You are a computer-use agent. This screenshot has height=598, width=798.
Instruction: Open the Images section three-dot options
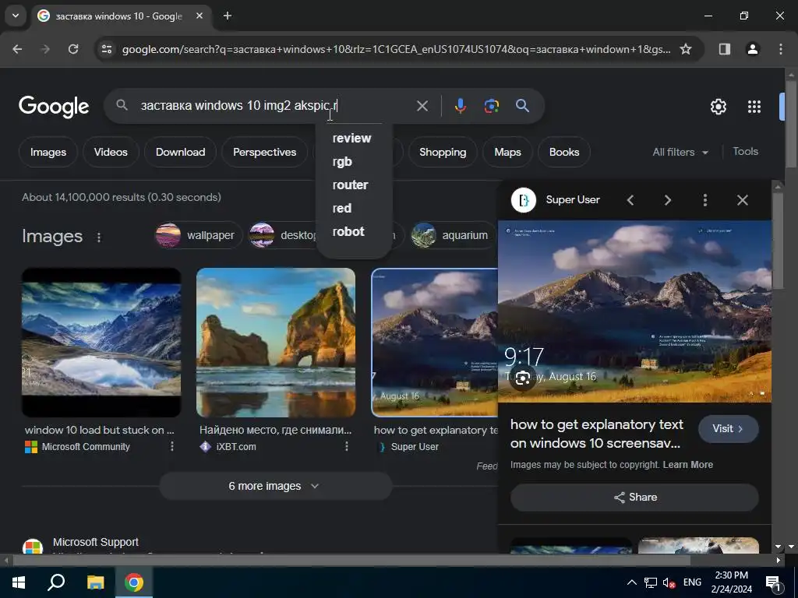[x=99, y=237]
